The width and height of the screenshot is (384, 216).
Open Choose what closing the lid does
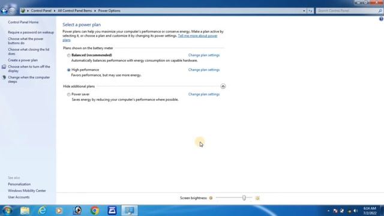[x=28, y=52]
